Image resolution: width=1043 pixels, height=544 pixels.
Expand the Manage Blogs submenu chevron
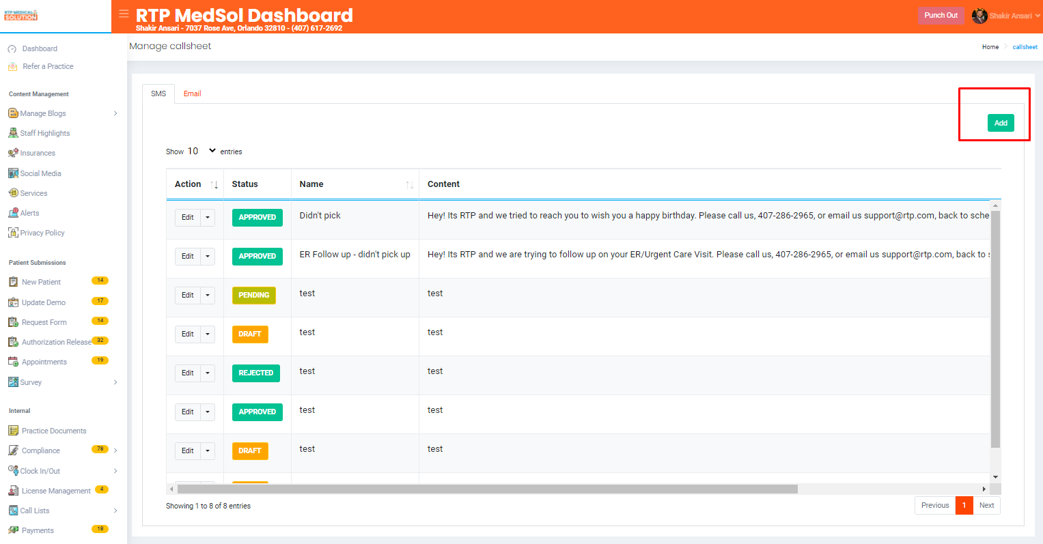[x=115, y=113]
